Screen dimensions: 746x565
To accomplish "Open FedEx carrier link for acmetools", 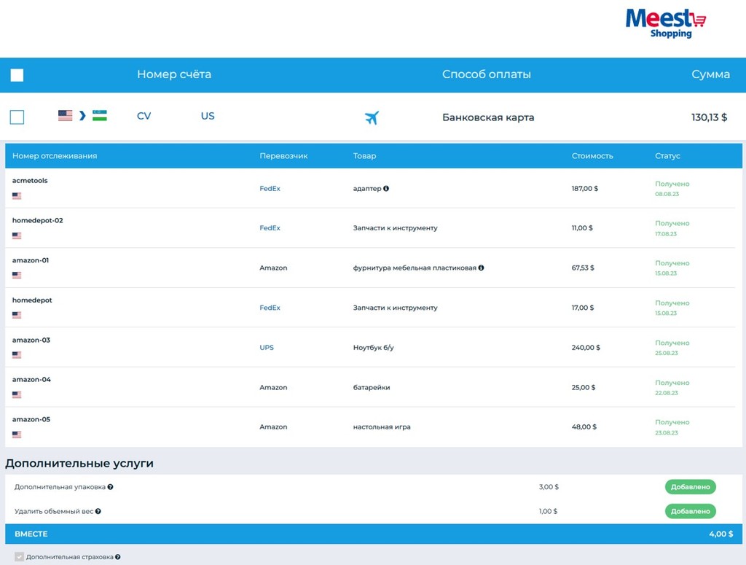I will pos(270,189).
